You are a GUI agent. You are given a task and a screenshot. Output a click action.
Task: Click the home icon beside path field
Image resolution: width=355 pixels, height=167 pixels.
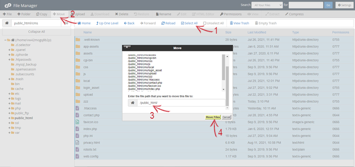pyautogui.click(x=7, y=23)
